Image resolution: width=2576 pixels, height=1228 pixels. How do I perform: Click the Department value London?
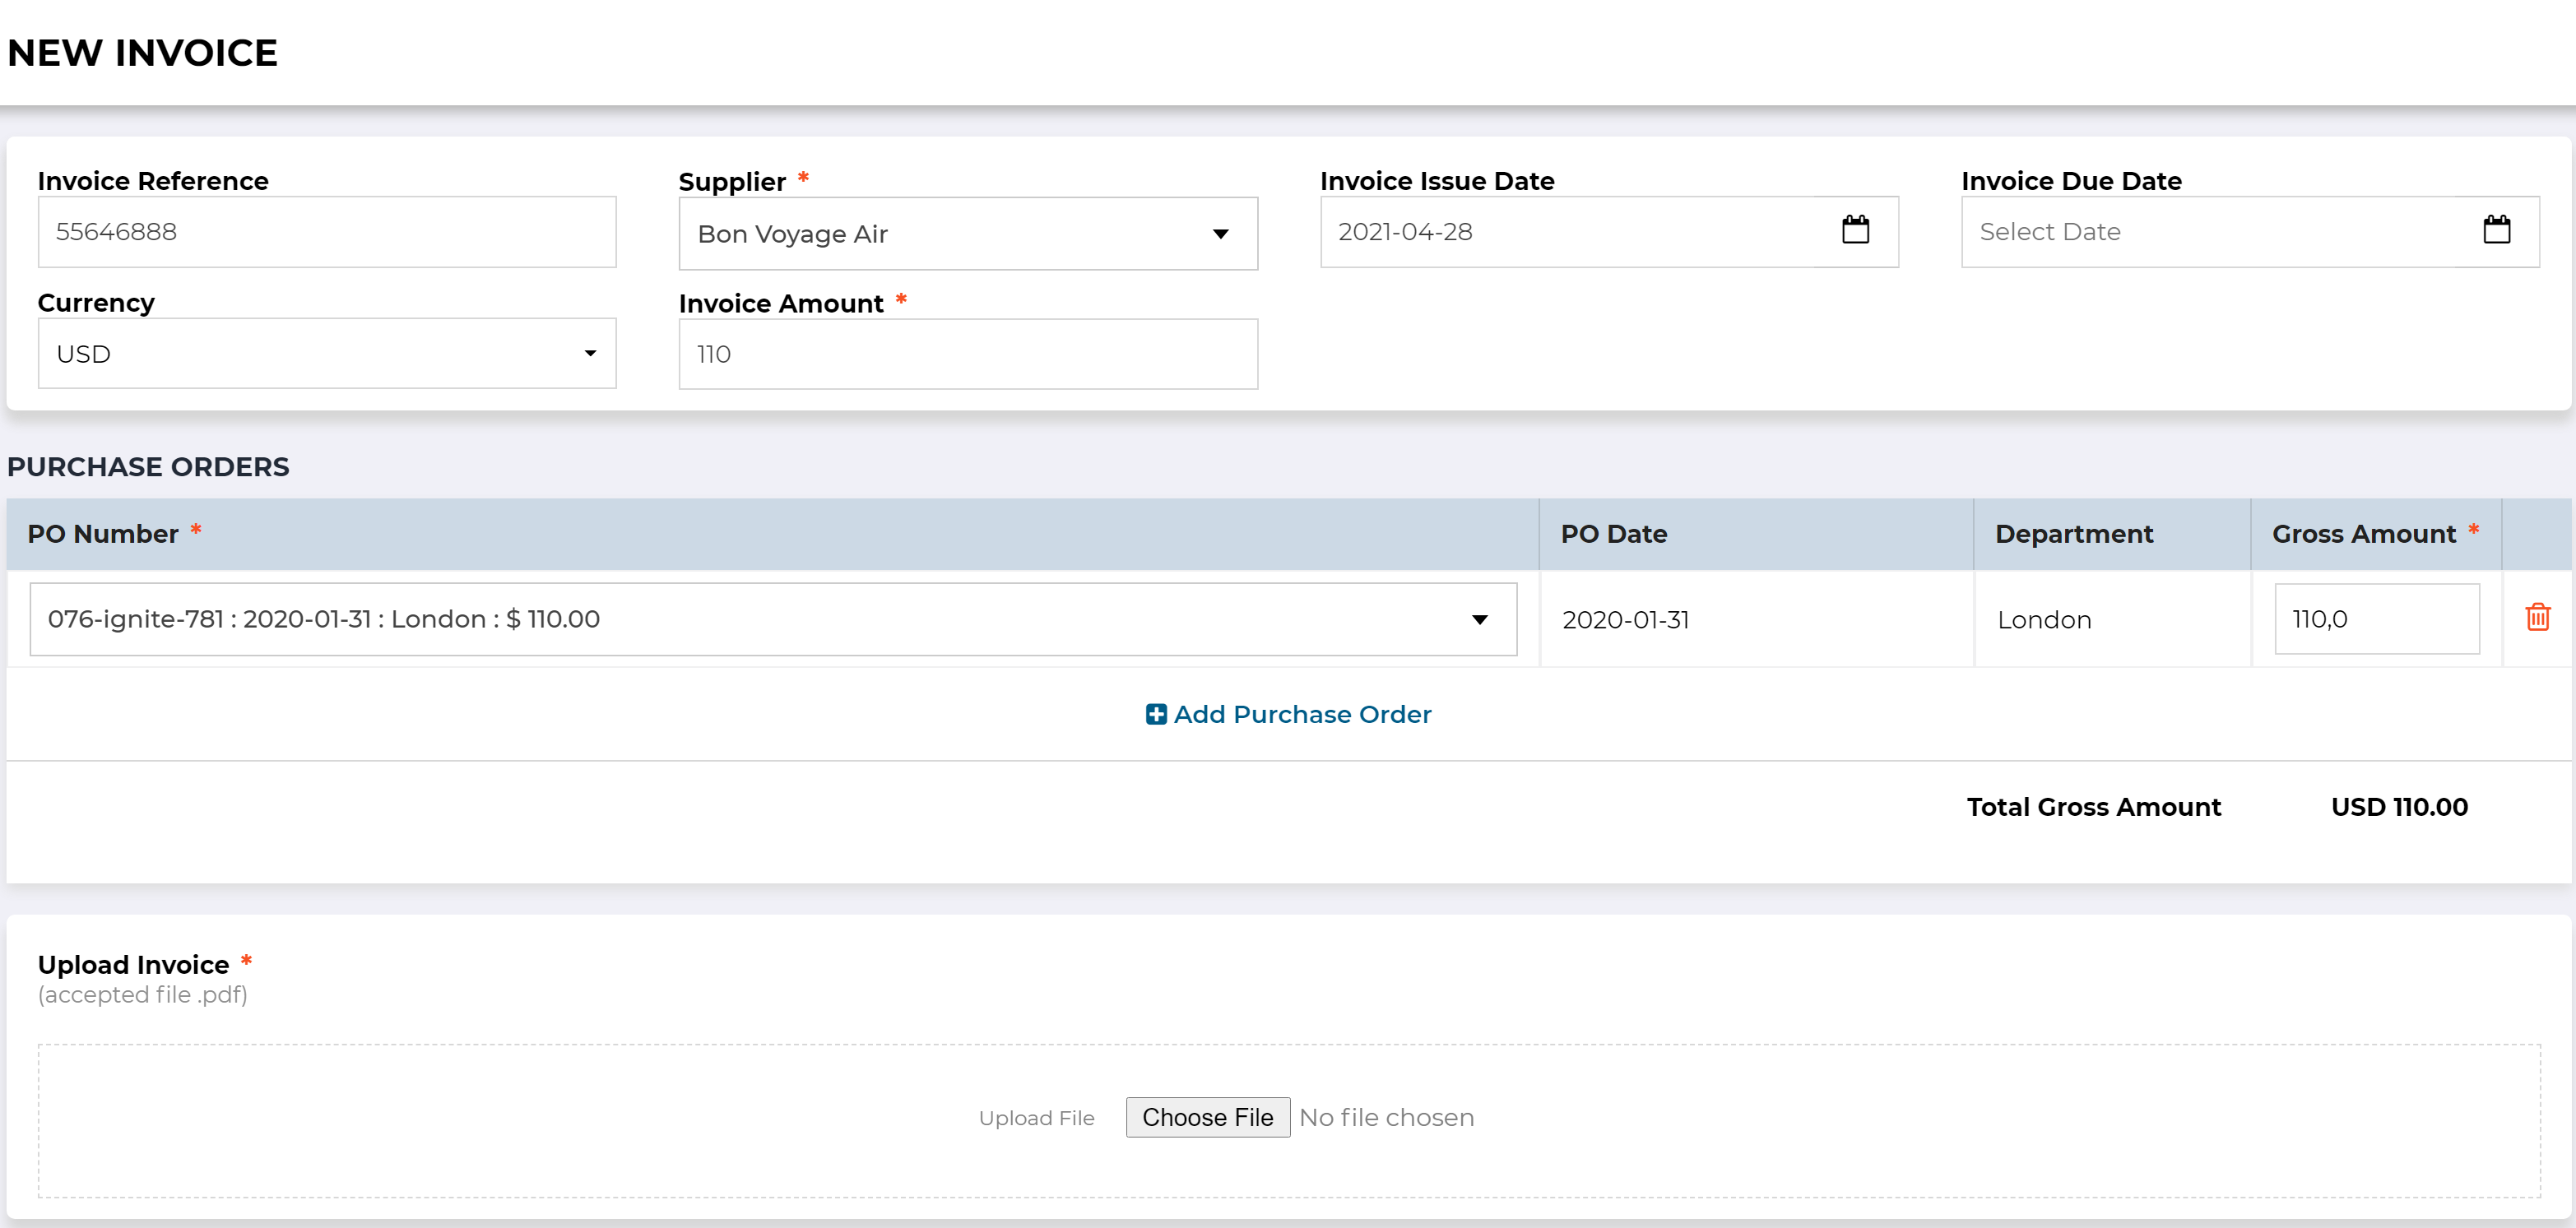pos(2044,620)
